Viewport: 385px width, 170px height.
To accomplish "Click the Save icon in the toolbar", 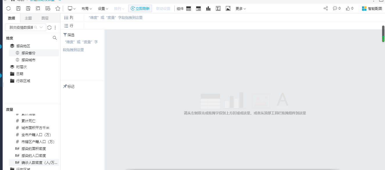I will point(18,8).
